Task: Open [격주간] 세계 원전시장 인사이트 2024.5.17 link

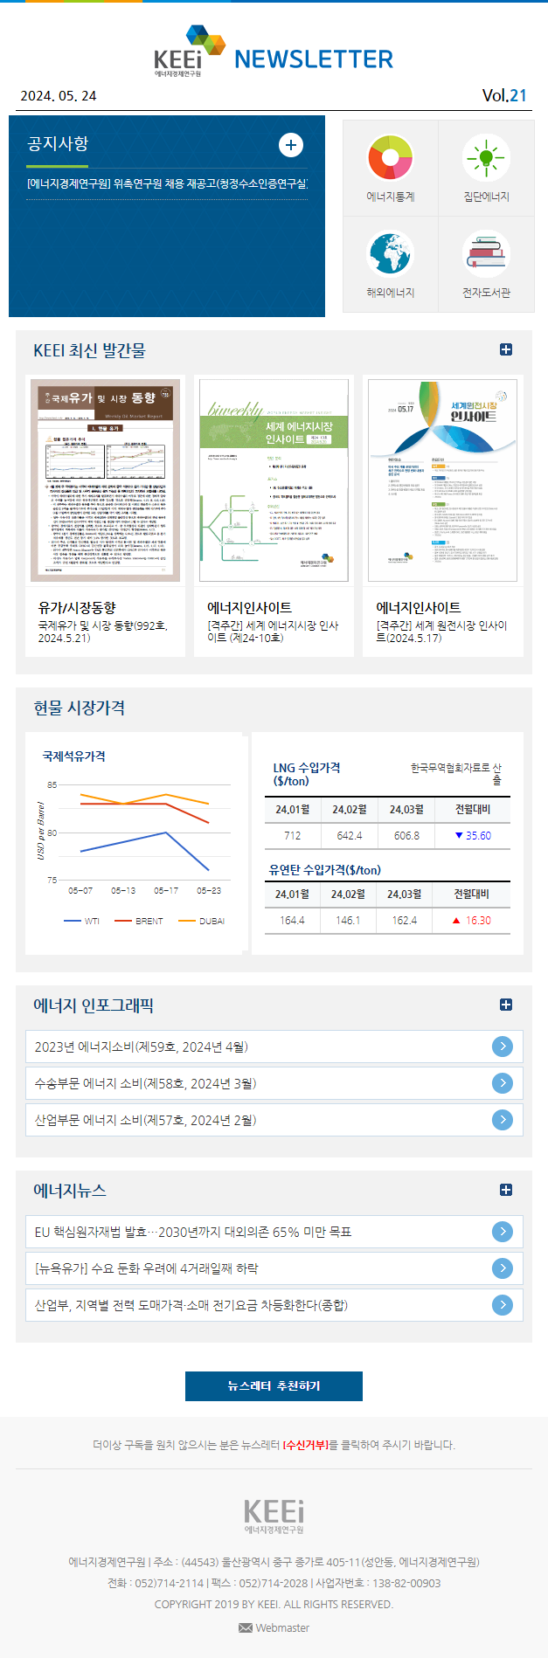Action: pyautogui.click(x=441, y=632)
